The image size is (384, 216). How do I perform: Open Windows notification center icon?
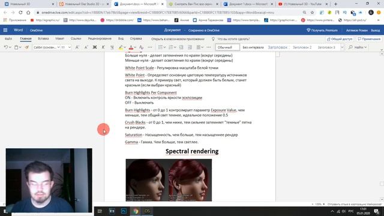tap(377, 211)
